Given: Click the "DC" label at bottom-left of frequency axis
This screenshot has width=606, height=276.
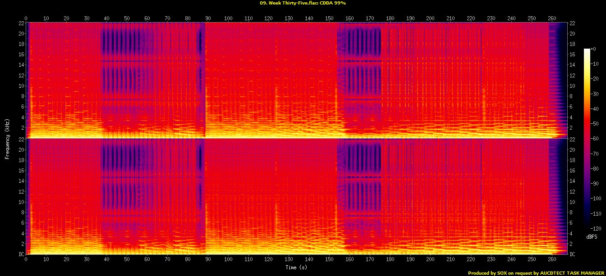Looking at the screenshot, I should click(21, 254).
